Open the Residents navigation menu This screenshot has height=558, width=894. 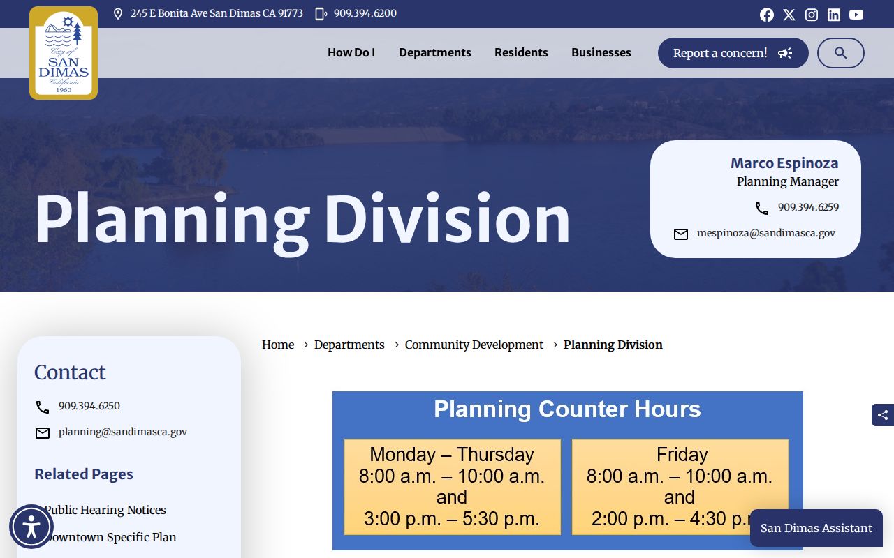tap(521, 52)
